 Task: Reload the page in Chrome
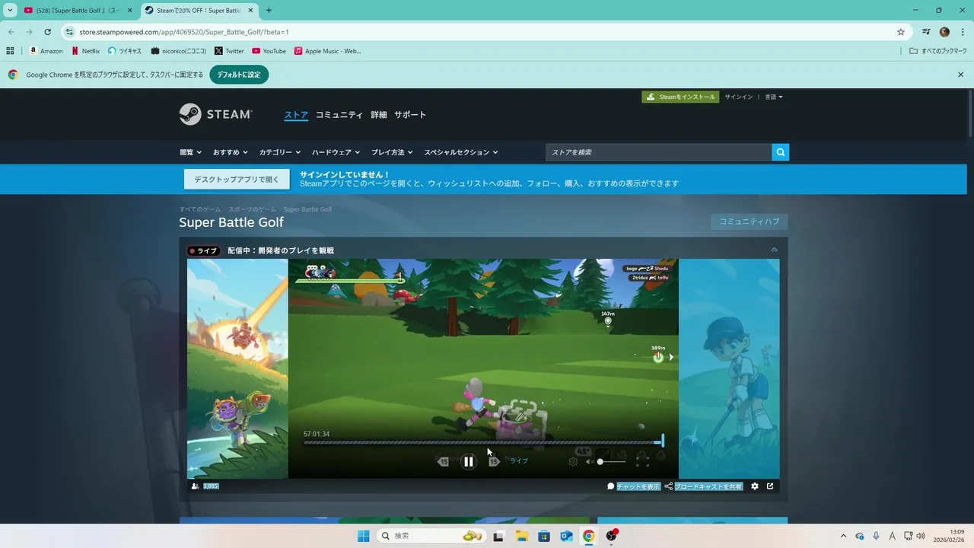47,32
